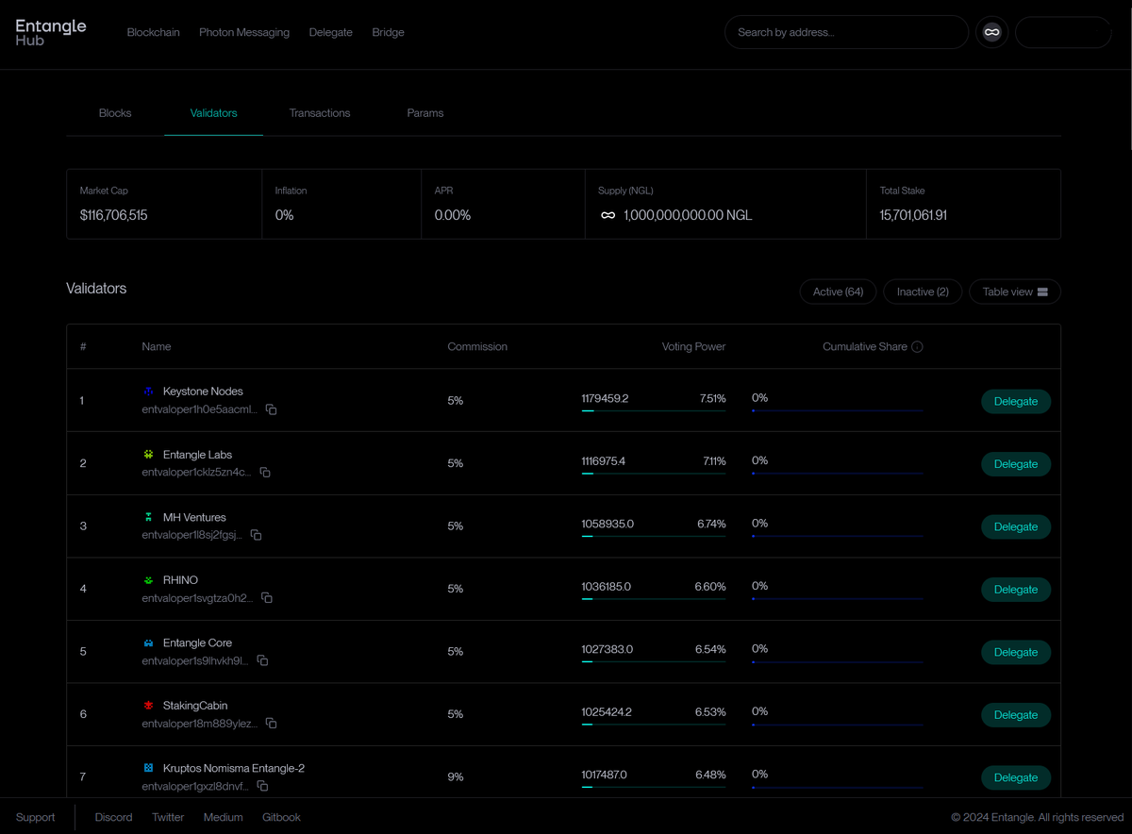Click the blank wallet button in header

(x=1063, y=32)
